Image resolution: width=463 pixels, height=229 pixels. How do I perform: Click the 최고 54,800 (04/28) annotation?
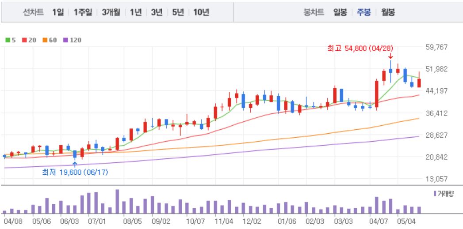pos(360,49)
